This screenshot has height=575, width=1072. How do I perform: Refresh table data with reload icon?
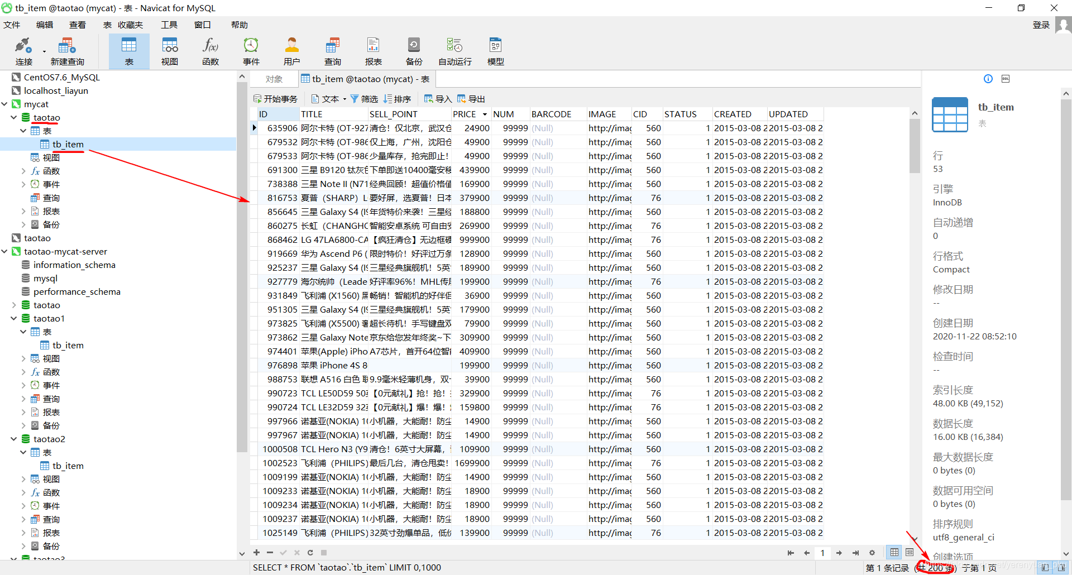point(310,553)
